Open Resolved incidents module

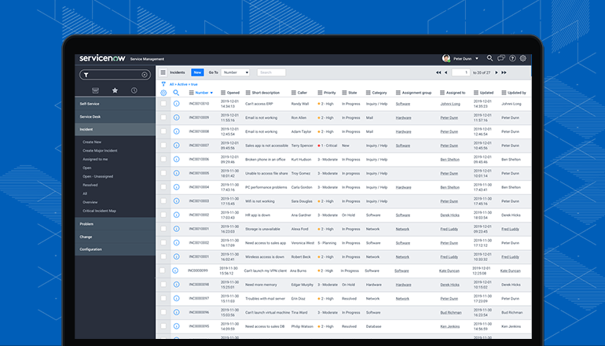click(x=90, y=185)
